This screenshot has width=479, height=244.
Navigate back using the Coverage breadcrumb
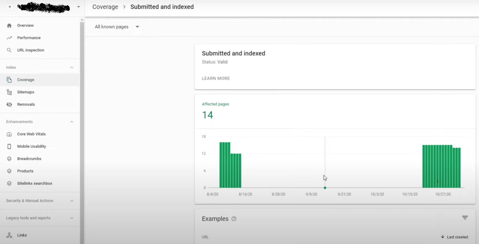coord(105,6)
